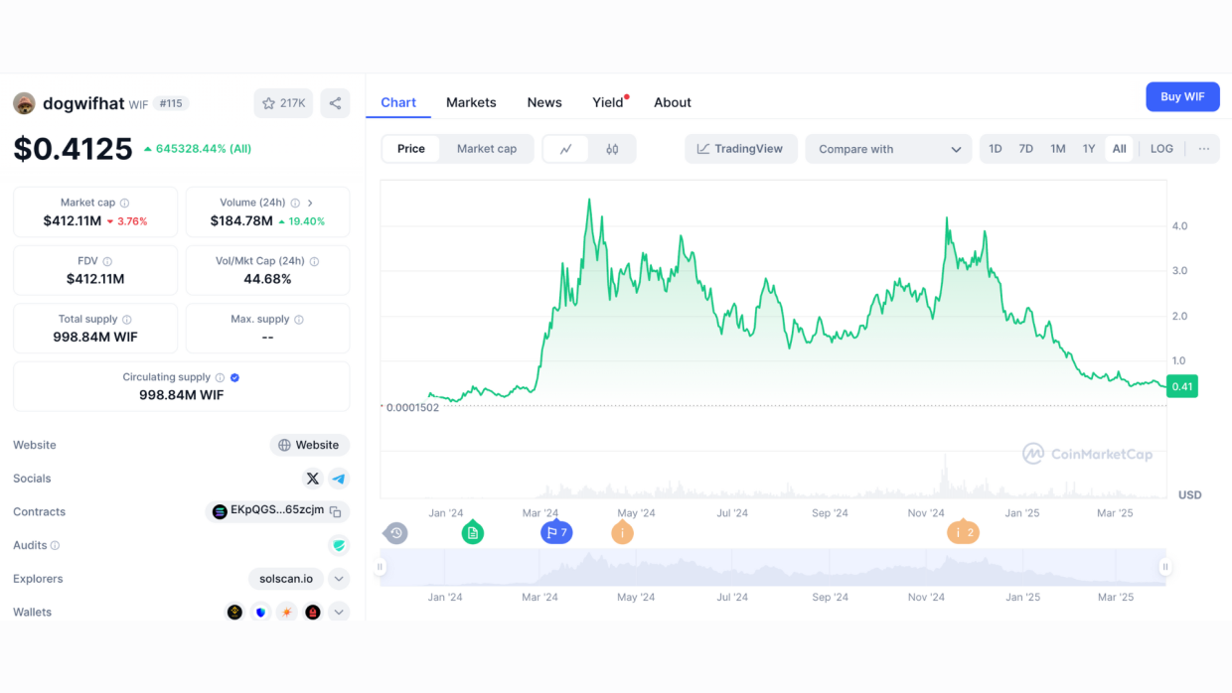Grab the right handle of the range navigator

tap(1165, 567)
